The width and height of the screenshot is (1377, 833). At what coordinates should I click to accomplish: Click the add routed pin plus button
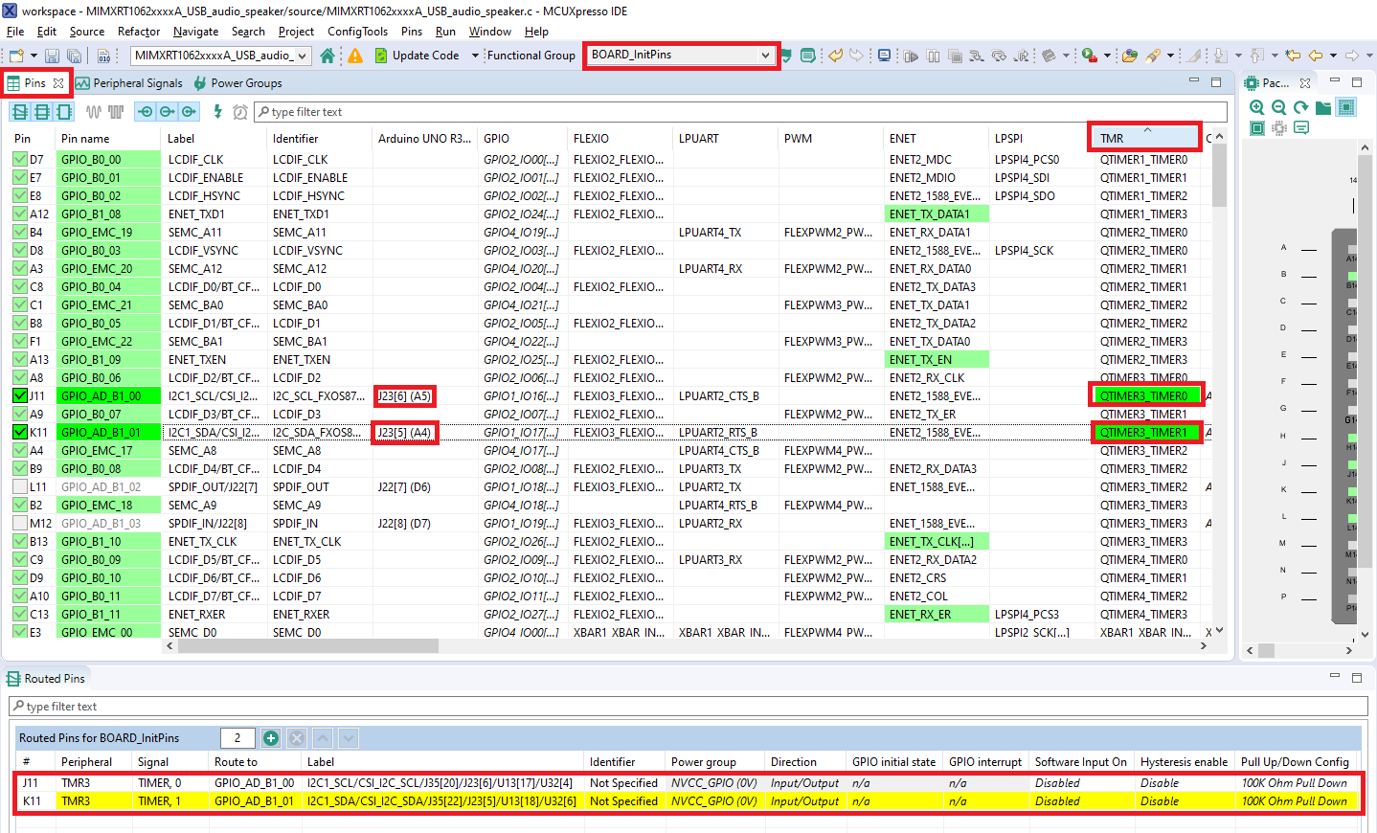point(271,738)
